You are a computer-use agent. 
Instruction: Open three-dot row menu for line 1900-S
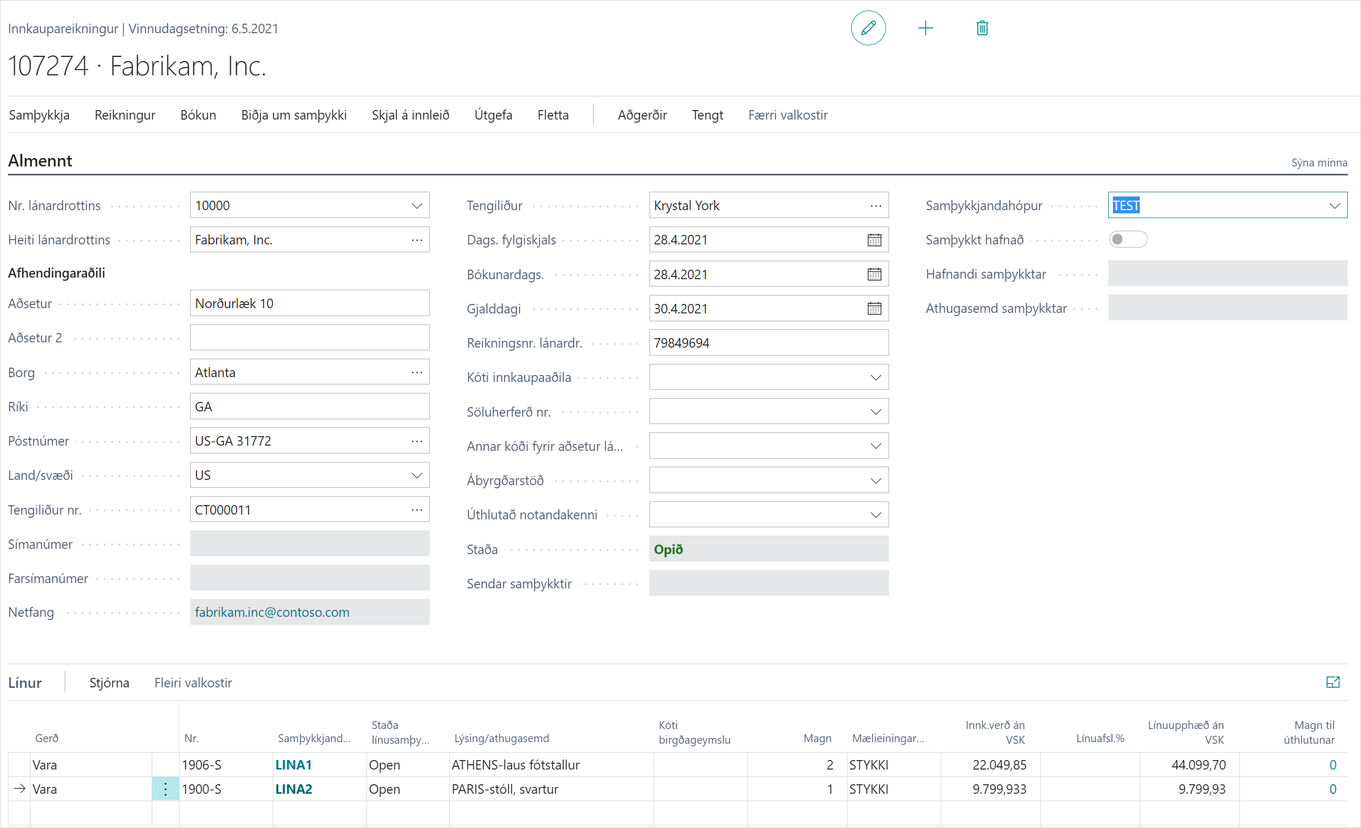(x=165, y=789)
